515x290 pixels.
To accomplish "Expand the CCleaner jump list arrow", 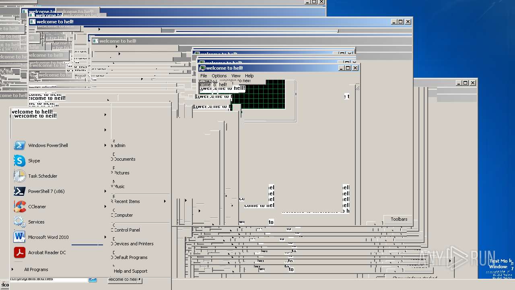I will pyautogui.click(x=105, y=207).
